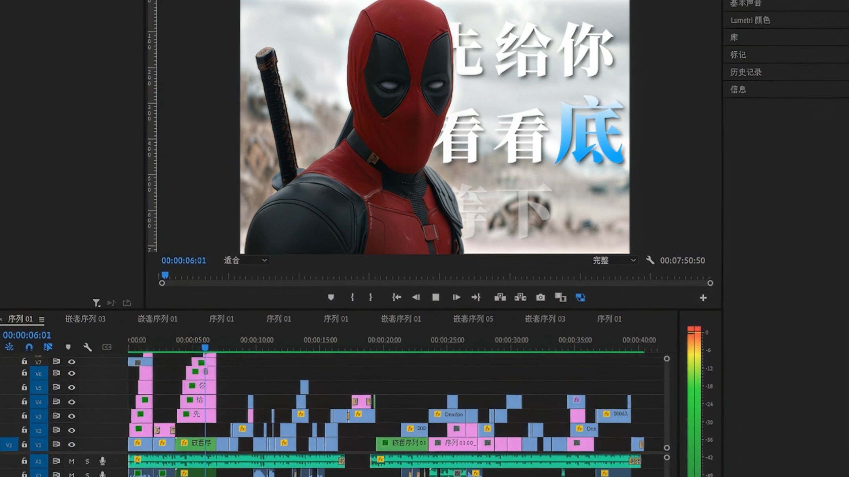849x477 pixels.
Task: Open the 序列 01 panel menu
Action: pyautogui.click(x=42, y=319)
